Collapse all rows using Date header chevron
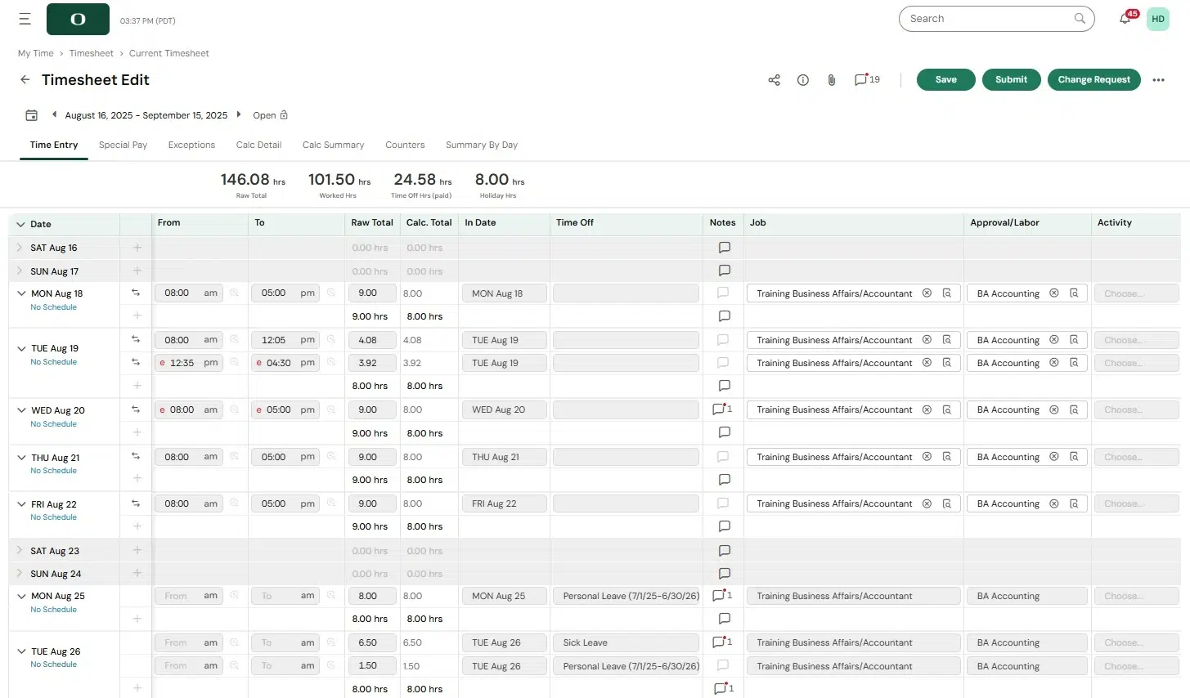This screenshot has height=698, width=1190. [x=20, y=224]
